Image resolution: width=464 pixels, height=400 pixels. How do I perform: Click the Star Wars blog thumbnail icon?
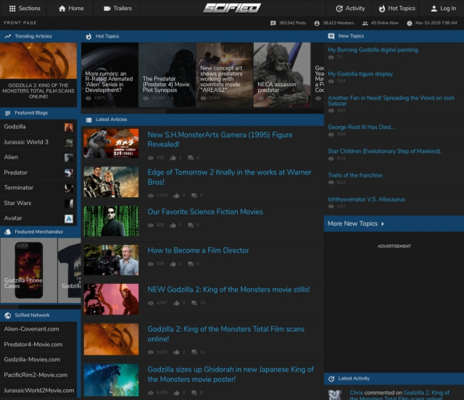(69, 203)
